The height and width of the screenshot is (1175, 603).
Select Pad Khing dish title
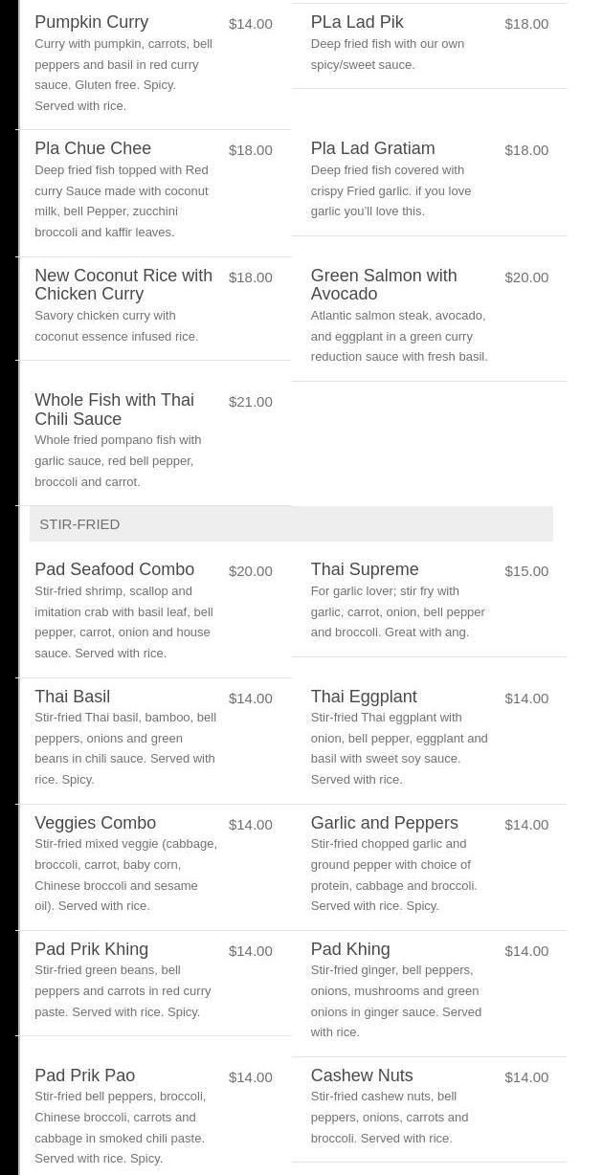click(x=349, y=949)
